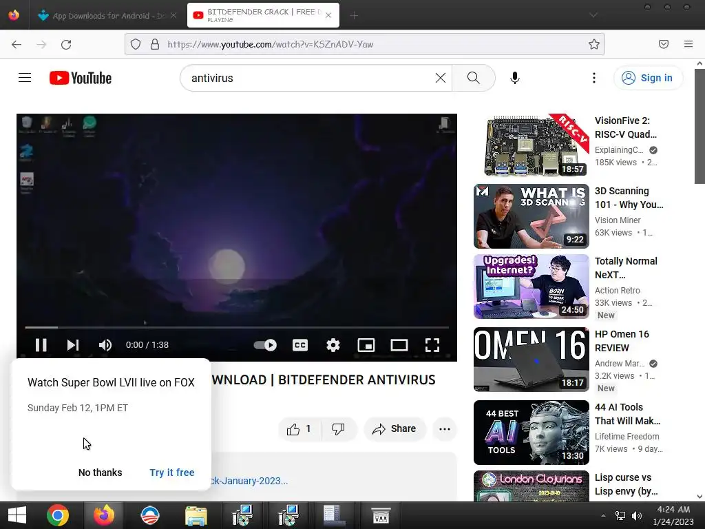Visit Vision Miner channel
The height and width of the screenshot is (529, 705).
pos(618,220)
